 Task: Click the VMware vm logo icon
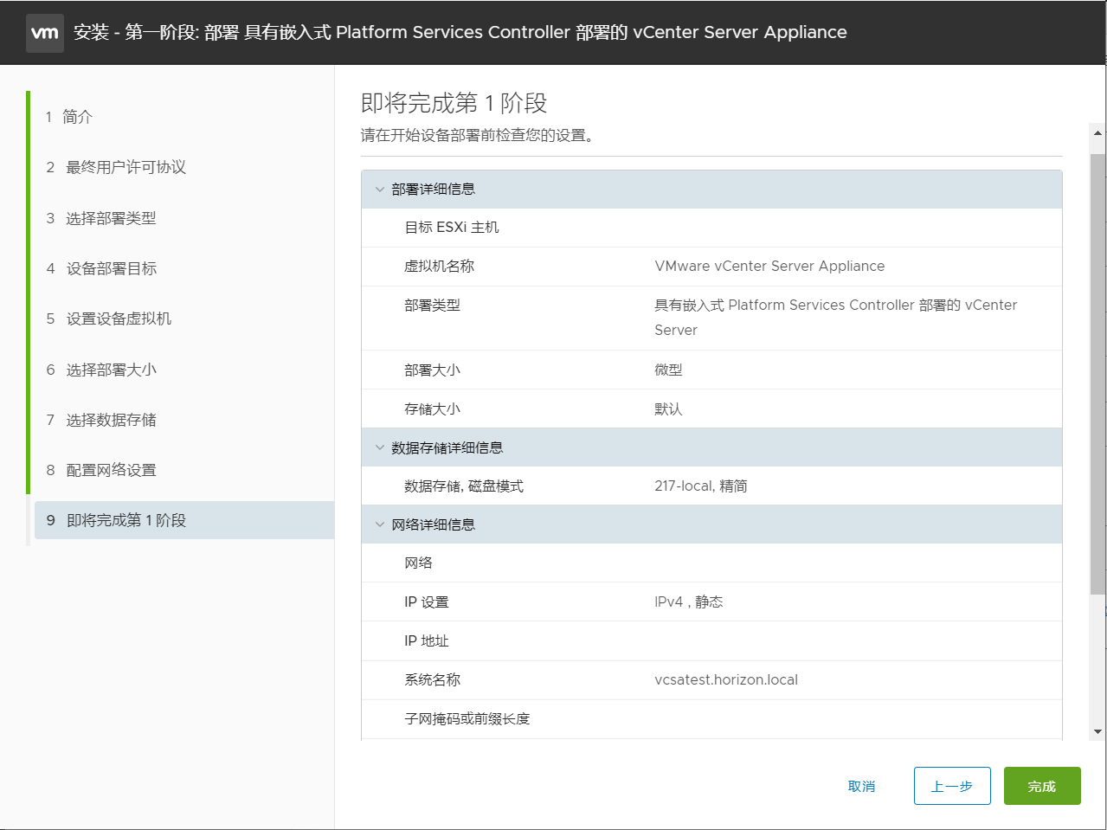45,33
